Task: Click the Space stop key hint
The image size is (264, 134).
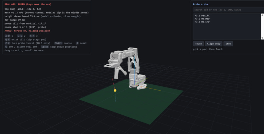Action: point(59,47)
